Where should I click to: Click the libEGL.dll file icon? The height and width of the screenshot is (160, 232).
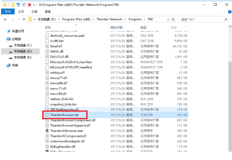point(47,52)
